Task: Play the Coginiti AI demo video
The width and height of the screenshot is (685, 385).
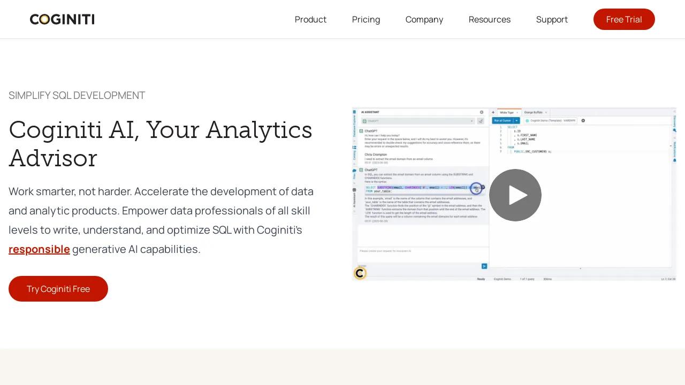Action: coord(515,195)
